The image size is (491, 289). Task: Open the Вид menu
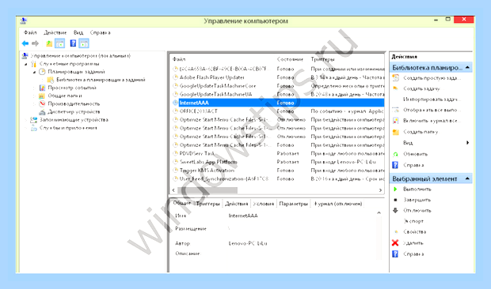click(78, 32)
